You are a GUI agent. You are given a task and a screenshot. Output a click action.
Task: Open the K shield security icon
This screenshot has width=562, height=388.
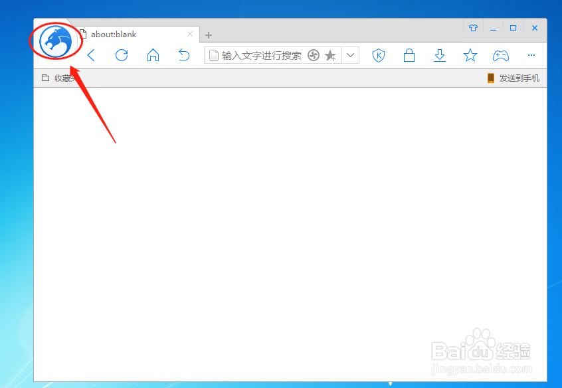[x=379, y=55]
